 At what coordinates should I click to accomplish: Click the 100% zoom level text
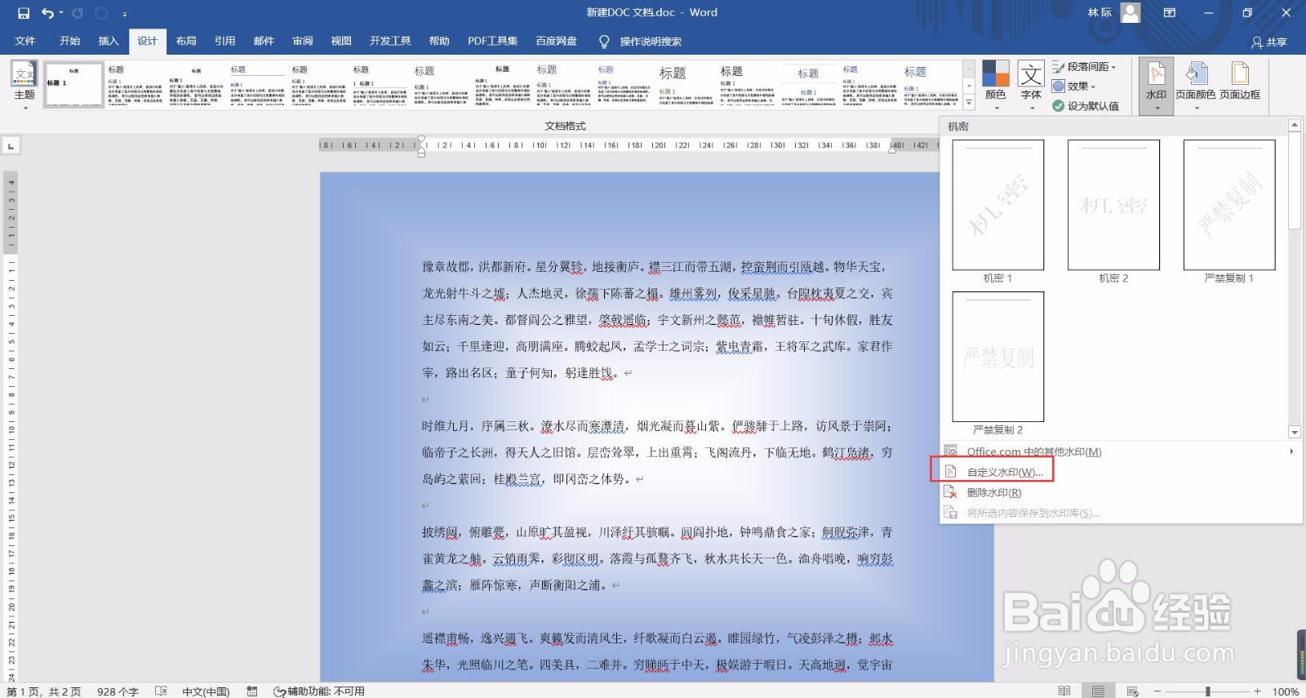tap(1286, 691)
